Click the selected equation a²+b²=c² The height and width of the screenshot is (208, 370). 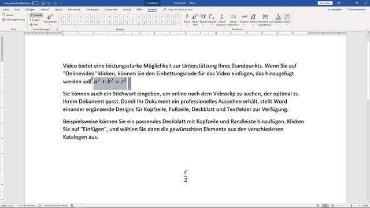(110, 81)
